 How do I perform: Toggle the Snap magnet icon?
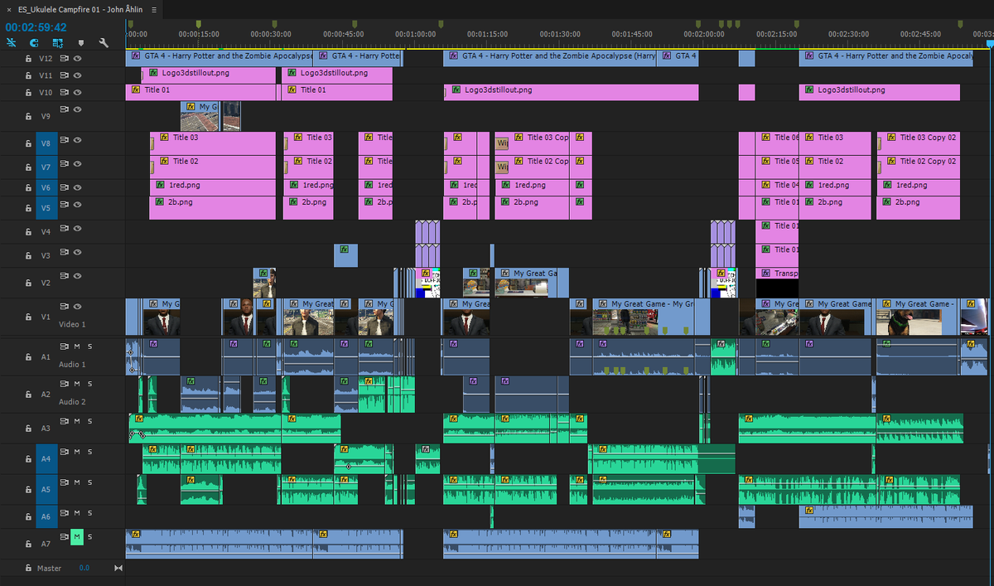(33, 42)
